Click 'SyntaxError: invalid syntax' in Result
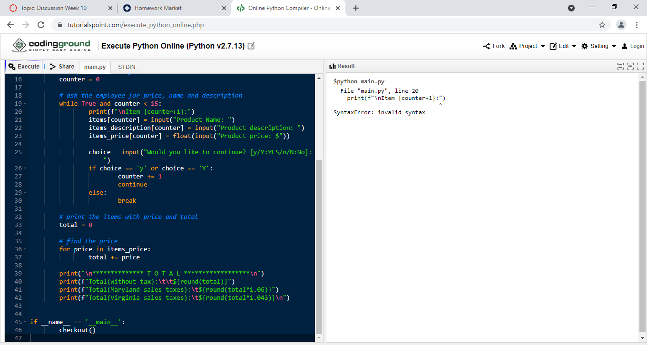This screenshot has width=647, height=345. click(x=379, y=113)
